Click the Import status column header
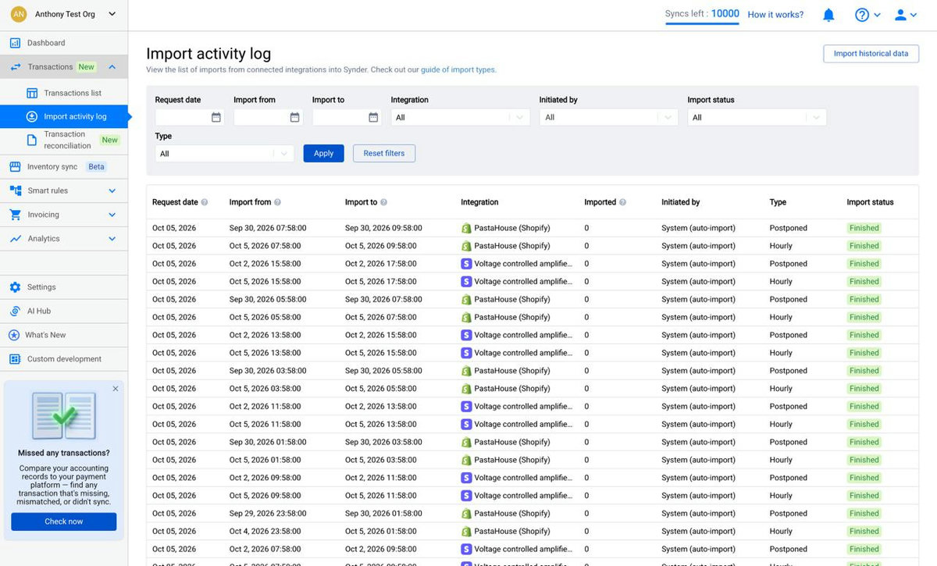This screenshot has height=566, width=937. pos(870,202)
